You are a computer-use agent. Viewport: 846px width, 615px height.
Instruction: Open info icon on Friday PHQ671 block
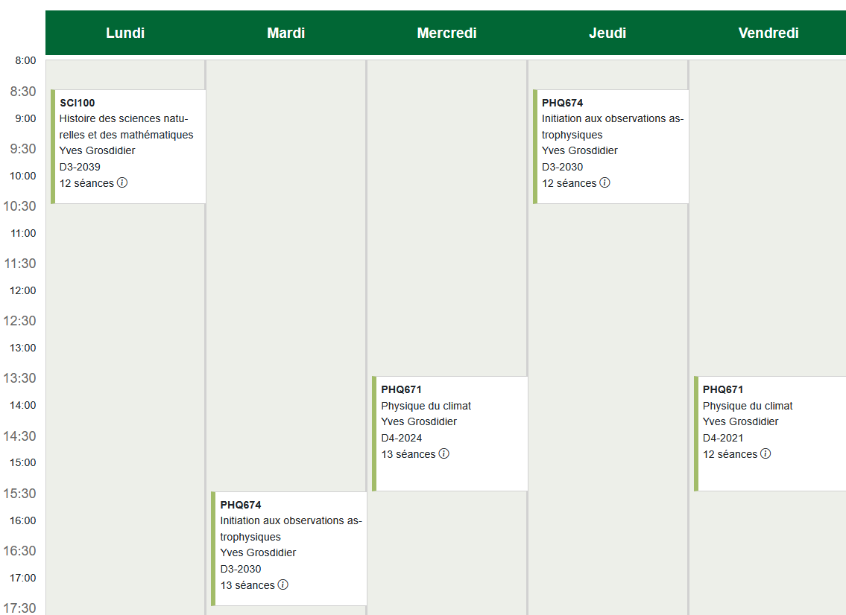click(x=765, y=453)
